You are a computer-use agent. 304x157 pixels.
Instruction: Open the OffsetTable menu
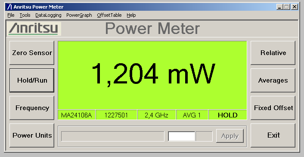pyautogui.click(x=109, y=15)
